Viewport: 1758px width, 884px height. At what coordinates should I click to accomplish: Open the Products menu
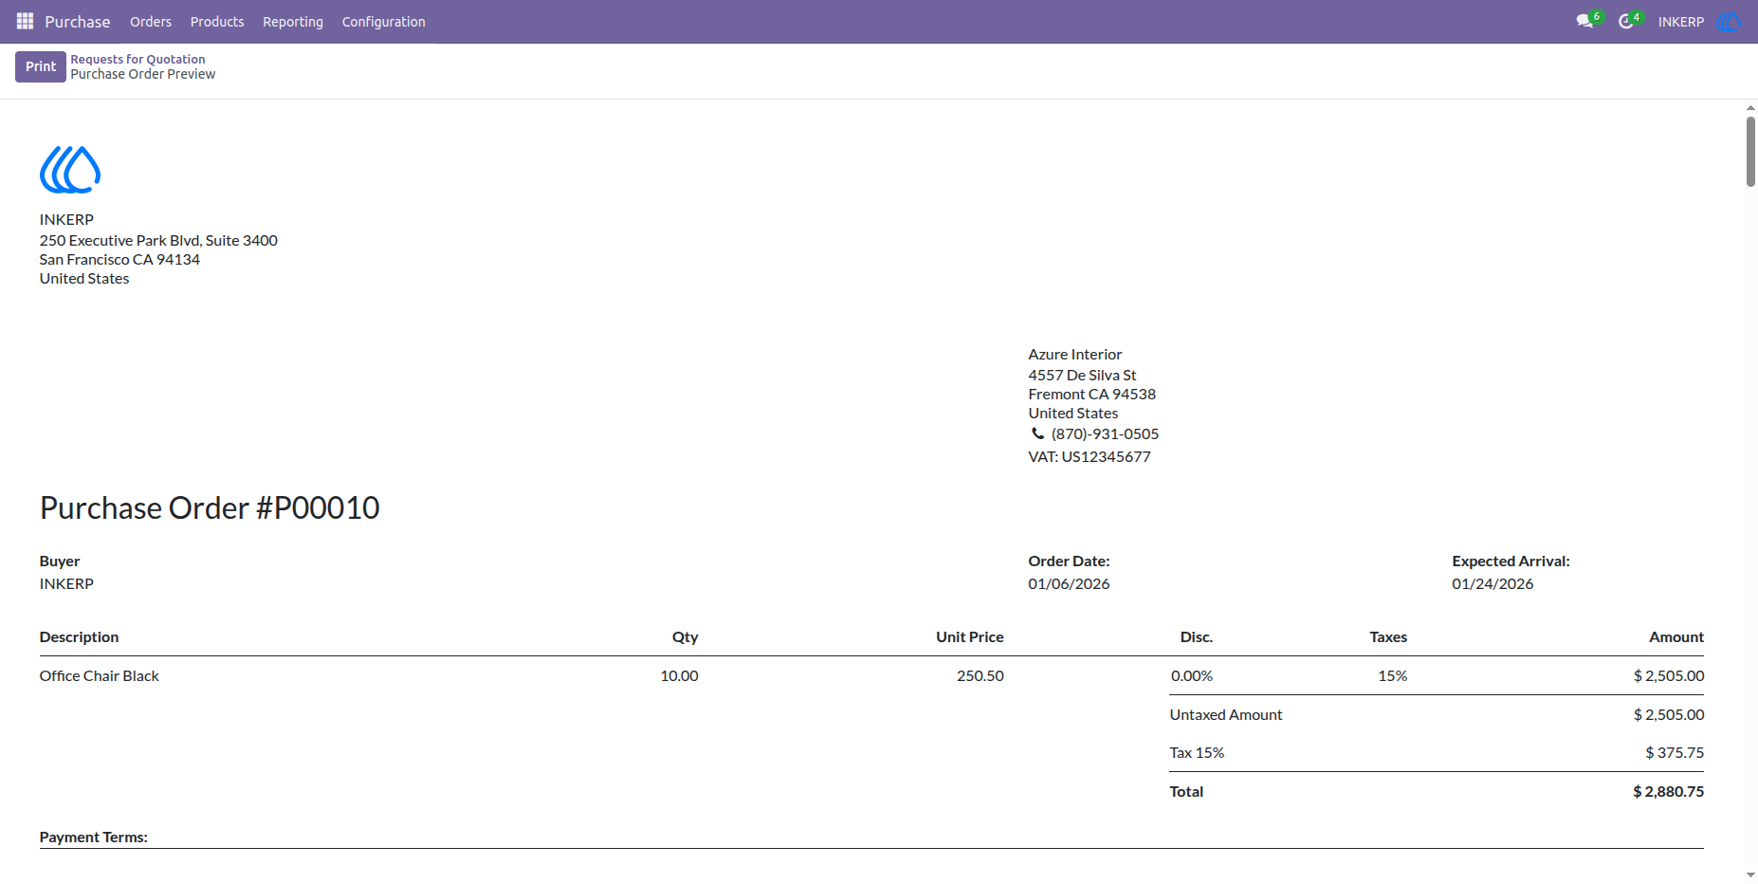[x=217, y=21]
